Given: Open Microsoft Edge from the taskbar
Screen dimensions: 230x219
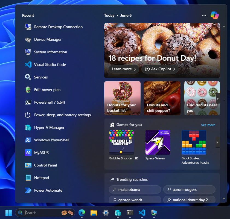Looking at the screenshot, I should pos(82,213).
